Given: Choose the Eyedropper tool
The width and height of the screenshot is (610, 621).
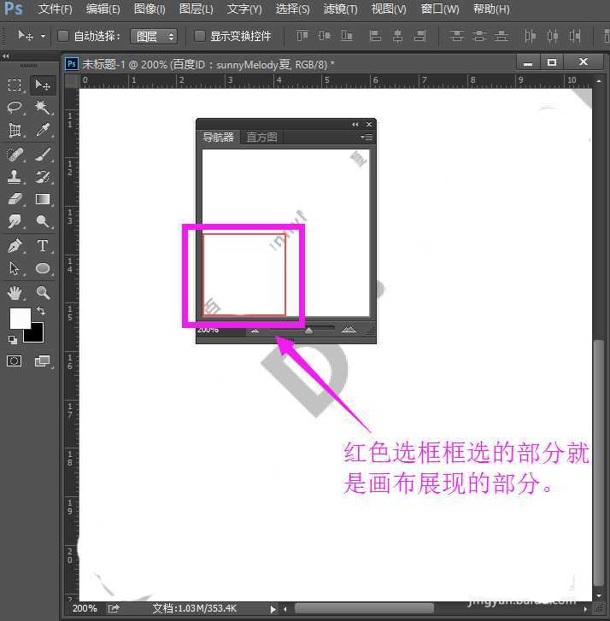Looking at the screenshot, I should click(43, 131).
